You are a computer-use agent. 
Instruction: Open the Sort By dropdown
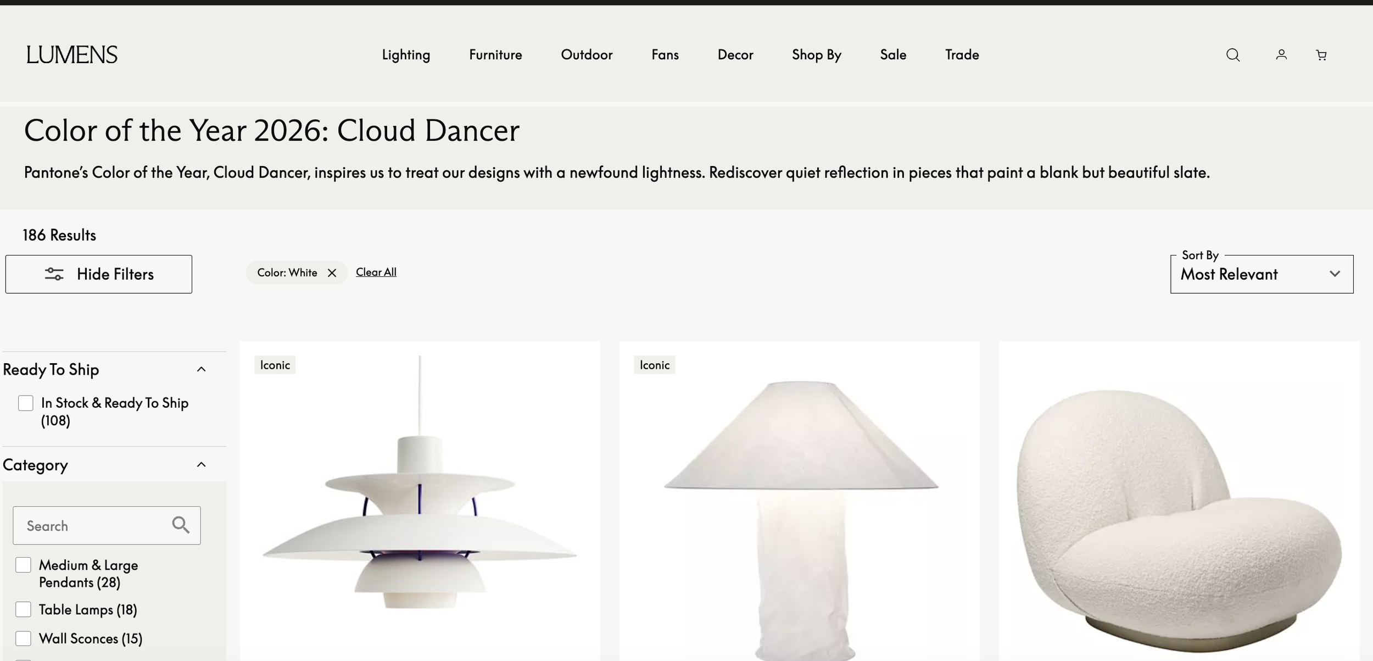(x=1262, y=274)
